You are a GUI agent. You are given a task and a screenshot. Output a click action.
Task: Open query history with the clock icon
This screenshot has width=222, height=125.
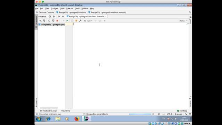(72, 21)
